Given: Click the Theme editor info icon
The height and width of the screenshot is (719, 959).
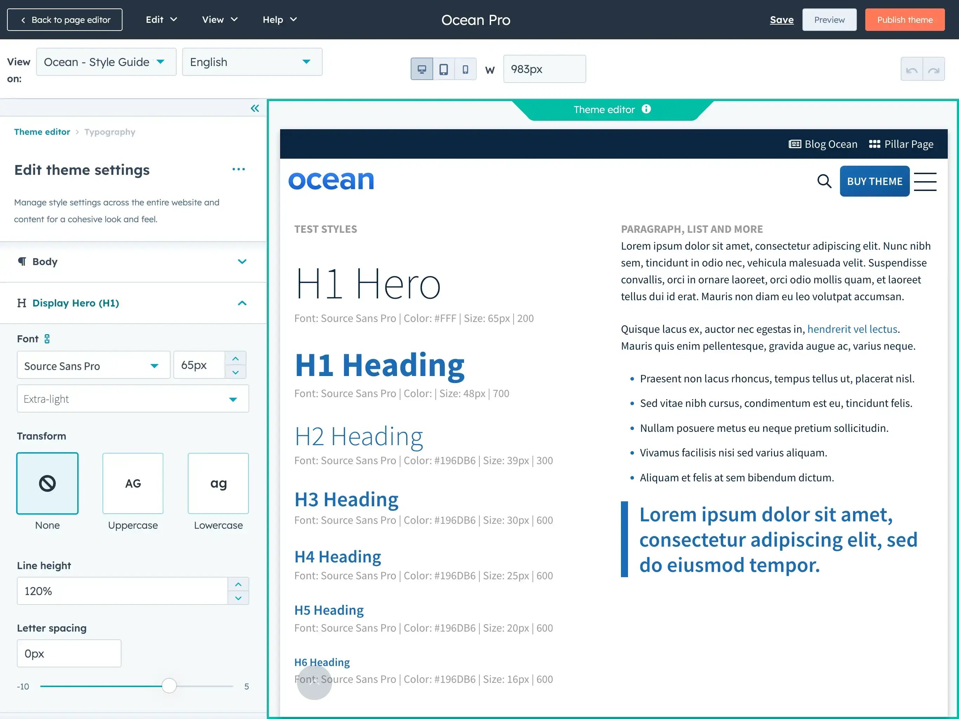Looking at the screenshot, I should pyautogui.click(x=647, y=109).
